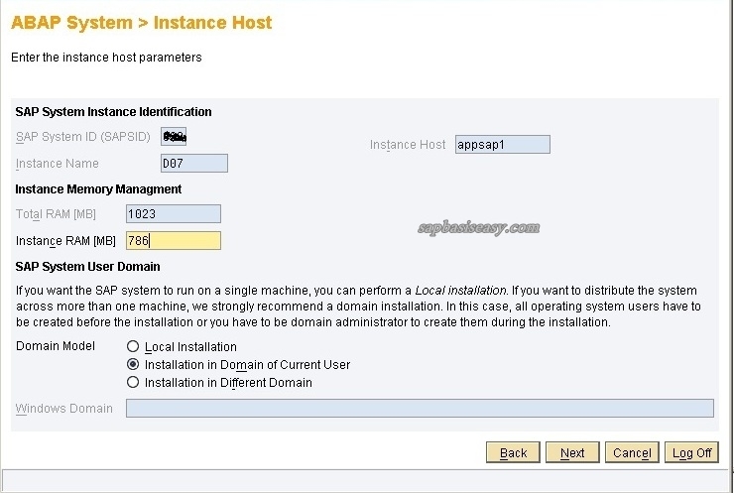
Task: Click 'Instance Memory Managment' section title
Action: (98, 189)
